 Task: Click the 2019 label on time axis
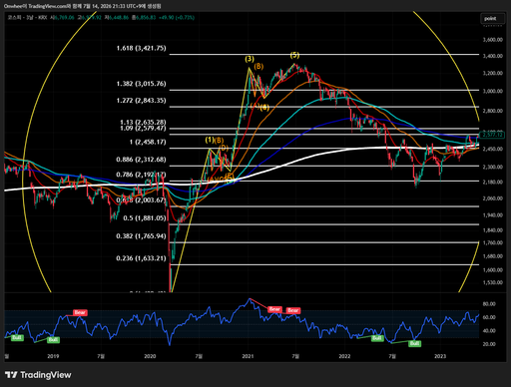tap(53, 356)
